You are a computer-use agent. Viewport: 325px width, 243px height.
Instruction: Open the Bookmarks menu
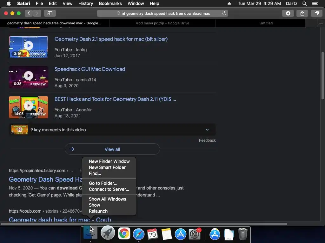pos(110,3)
